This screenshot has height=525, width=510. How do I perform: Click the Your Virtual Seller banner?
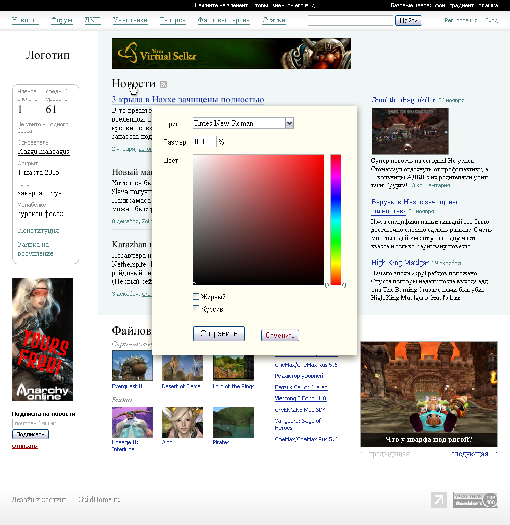click(x=231, y=54)
